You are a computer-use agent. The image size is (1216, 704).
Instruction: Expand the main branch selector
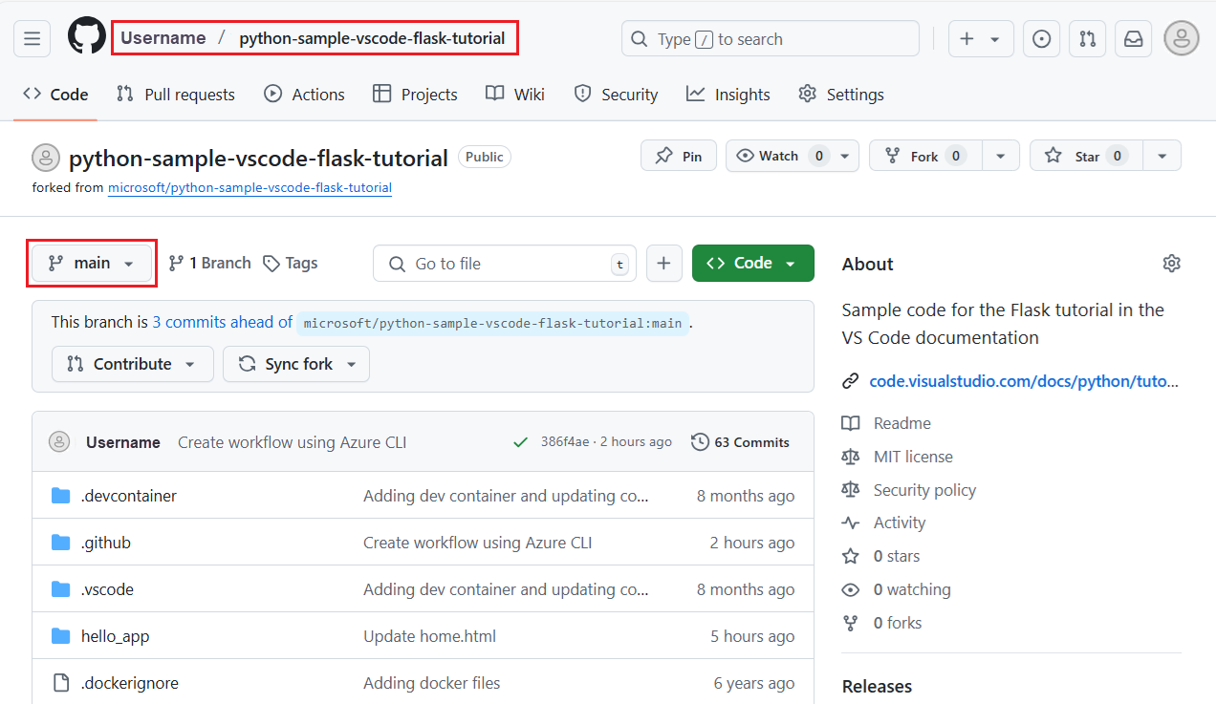(91, 263)
